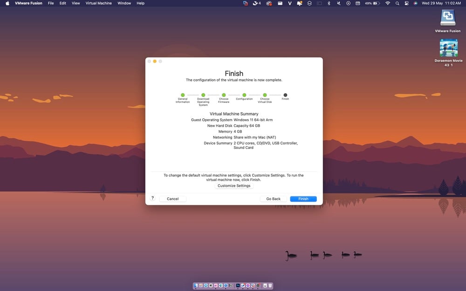Click the Wi-Fi status icon

click(388, 3)
